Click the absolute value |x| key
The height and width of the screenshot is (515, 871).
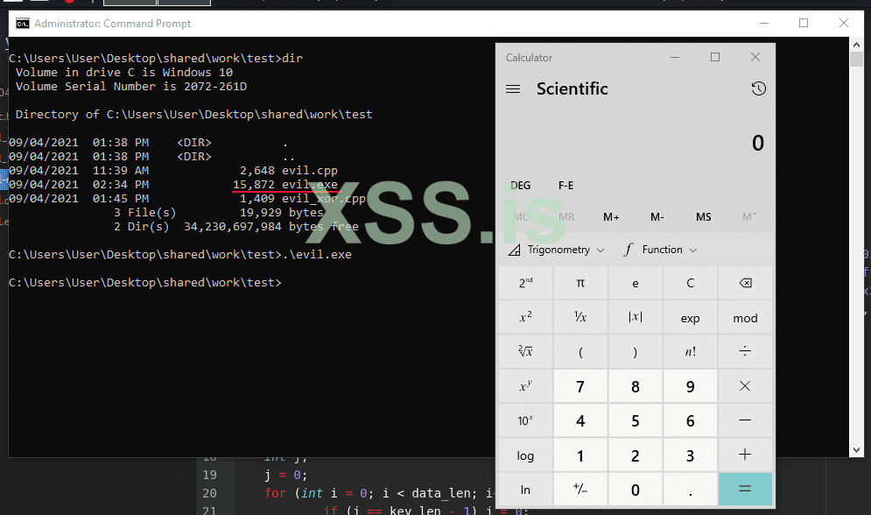pyautogui.click(x=635, y=318)
